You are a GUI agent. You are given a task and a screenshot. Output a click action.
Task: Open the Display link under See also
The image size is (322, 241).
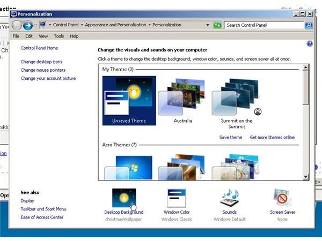27,201
